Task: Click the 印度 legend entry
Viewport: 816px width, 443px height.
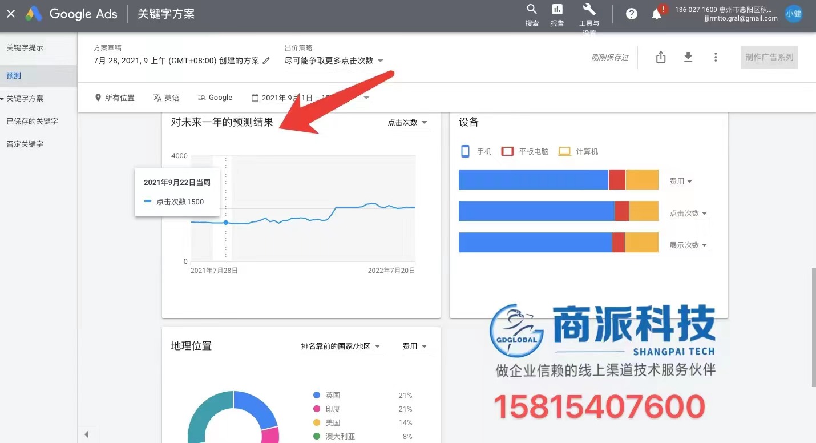Action: [x=327, y=409]
